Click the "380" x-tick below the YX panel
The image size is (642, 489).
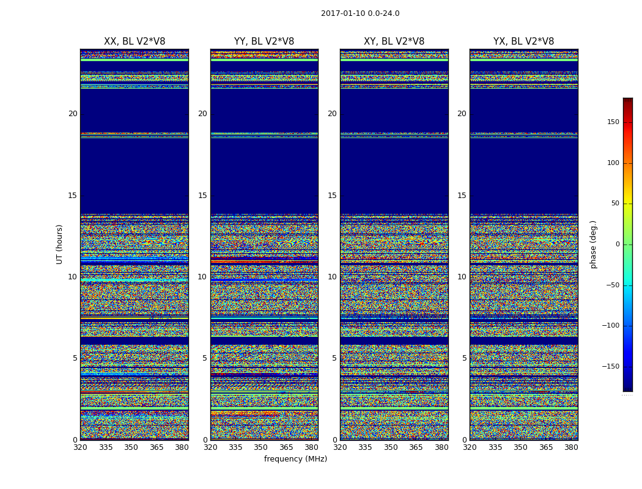click(571, 447)
